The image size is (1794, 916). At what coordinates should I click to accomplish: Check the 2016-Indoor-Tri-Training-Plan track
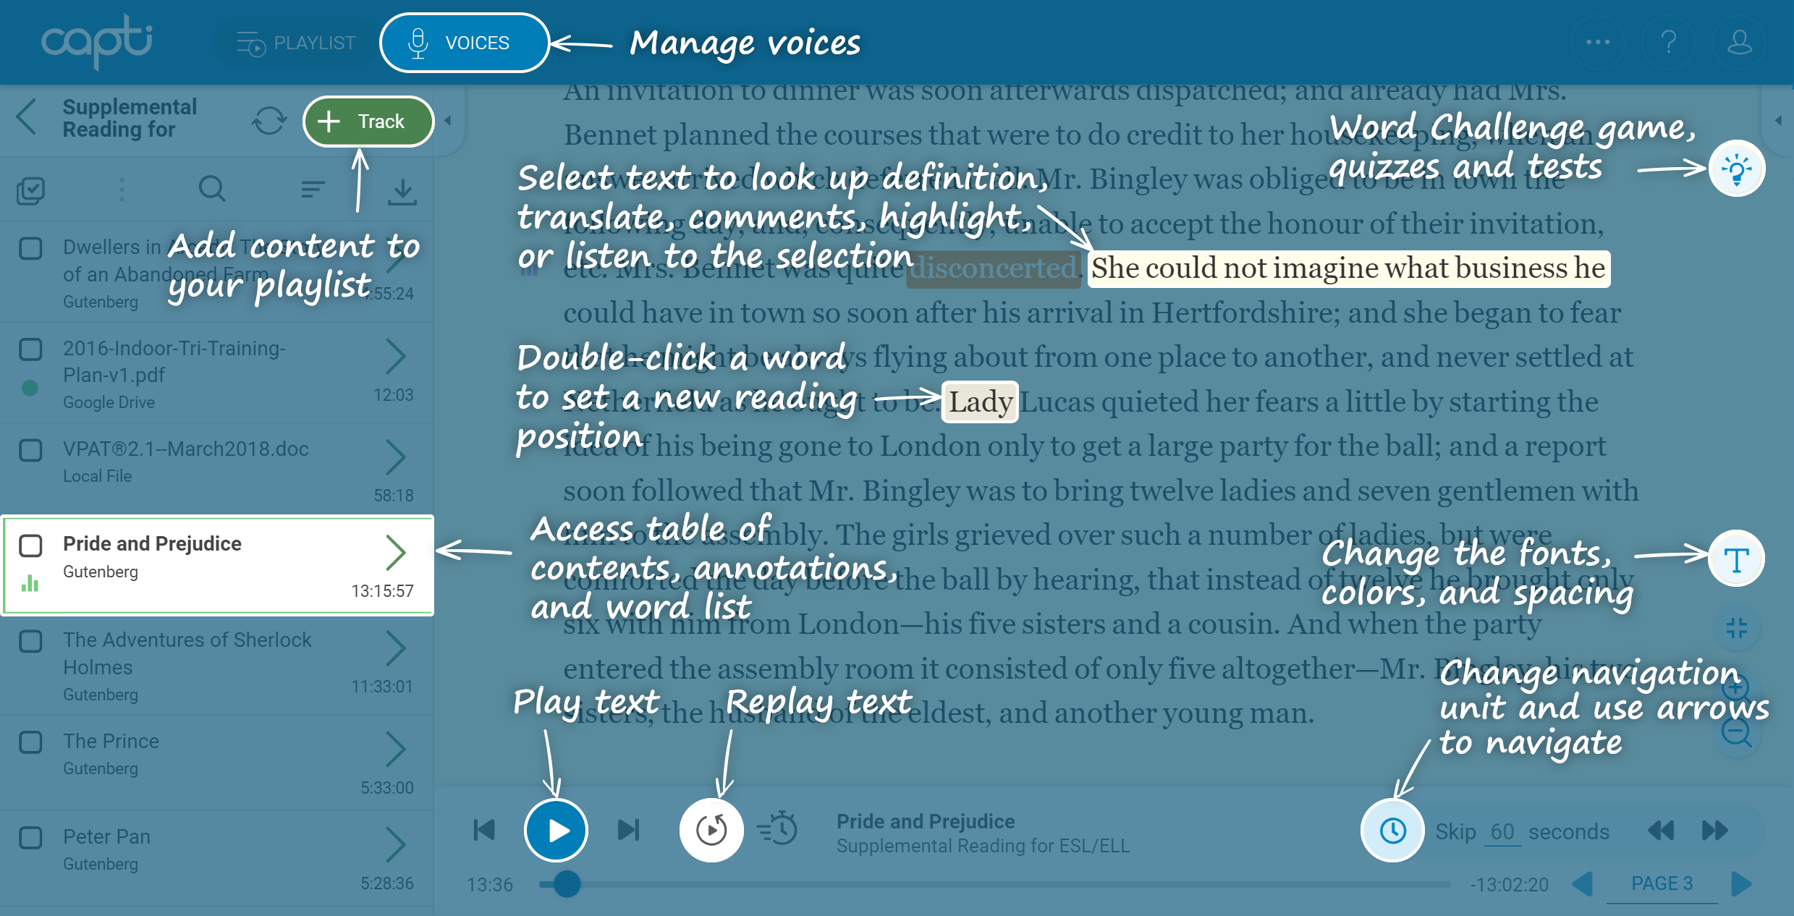tap(30, 349)
